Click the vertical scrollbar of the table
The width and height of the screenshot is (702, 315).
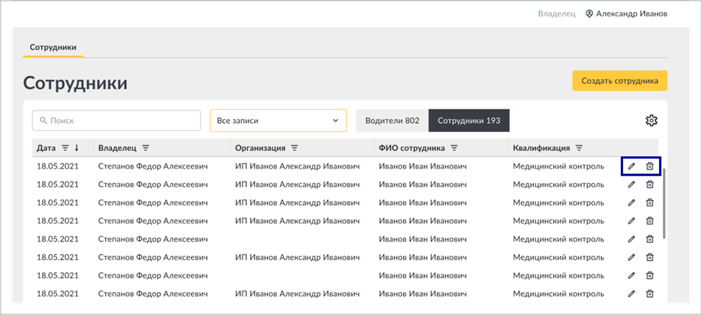[665, 204]
